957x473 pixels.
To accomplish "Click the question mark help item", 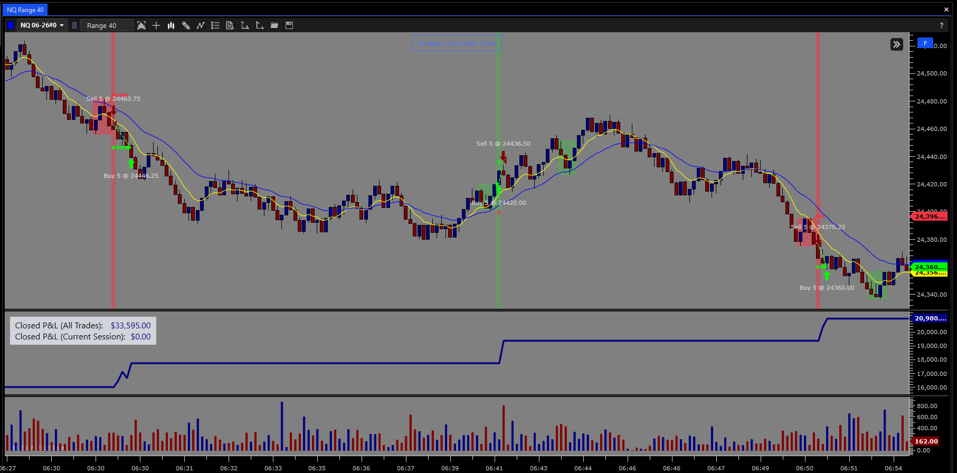I will (x=941, y=25).
